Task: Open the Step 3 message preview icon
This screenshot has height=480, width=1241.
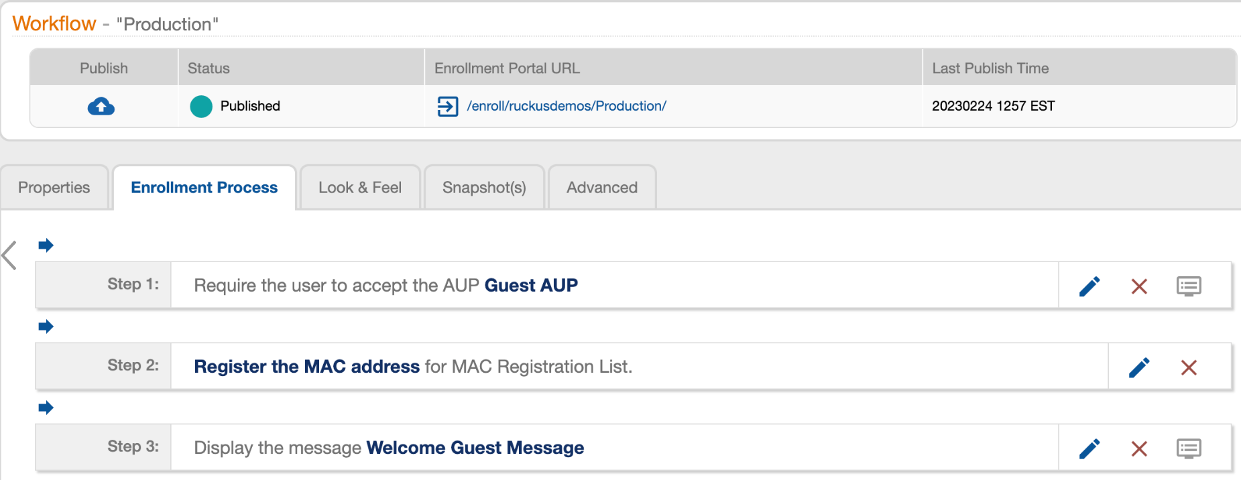Action: [x=1189, y=448]
